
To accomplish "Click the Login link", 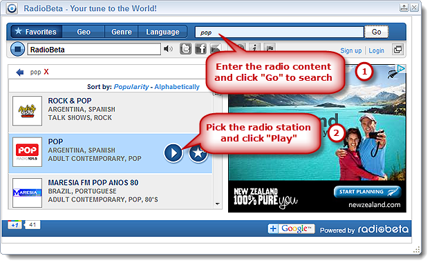I will [x=376, y=50].
